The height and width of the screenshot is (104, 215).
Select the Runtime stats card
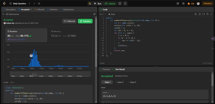[x=26, y=35]
